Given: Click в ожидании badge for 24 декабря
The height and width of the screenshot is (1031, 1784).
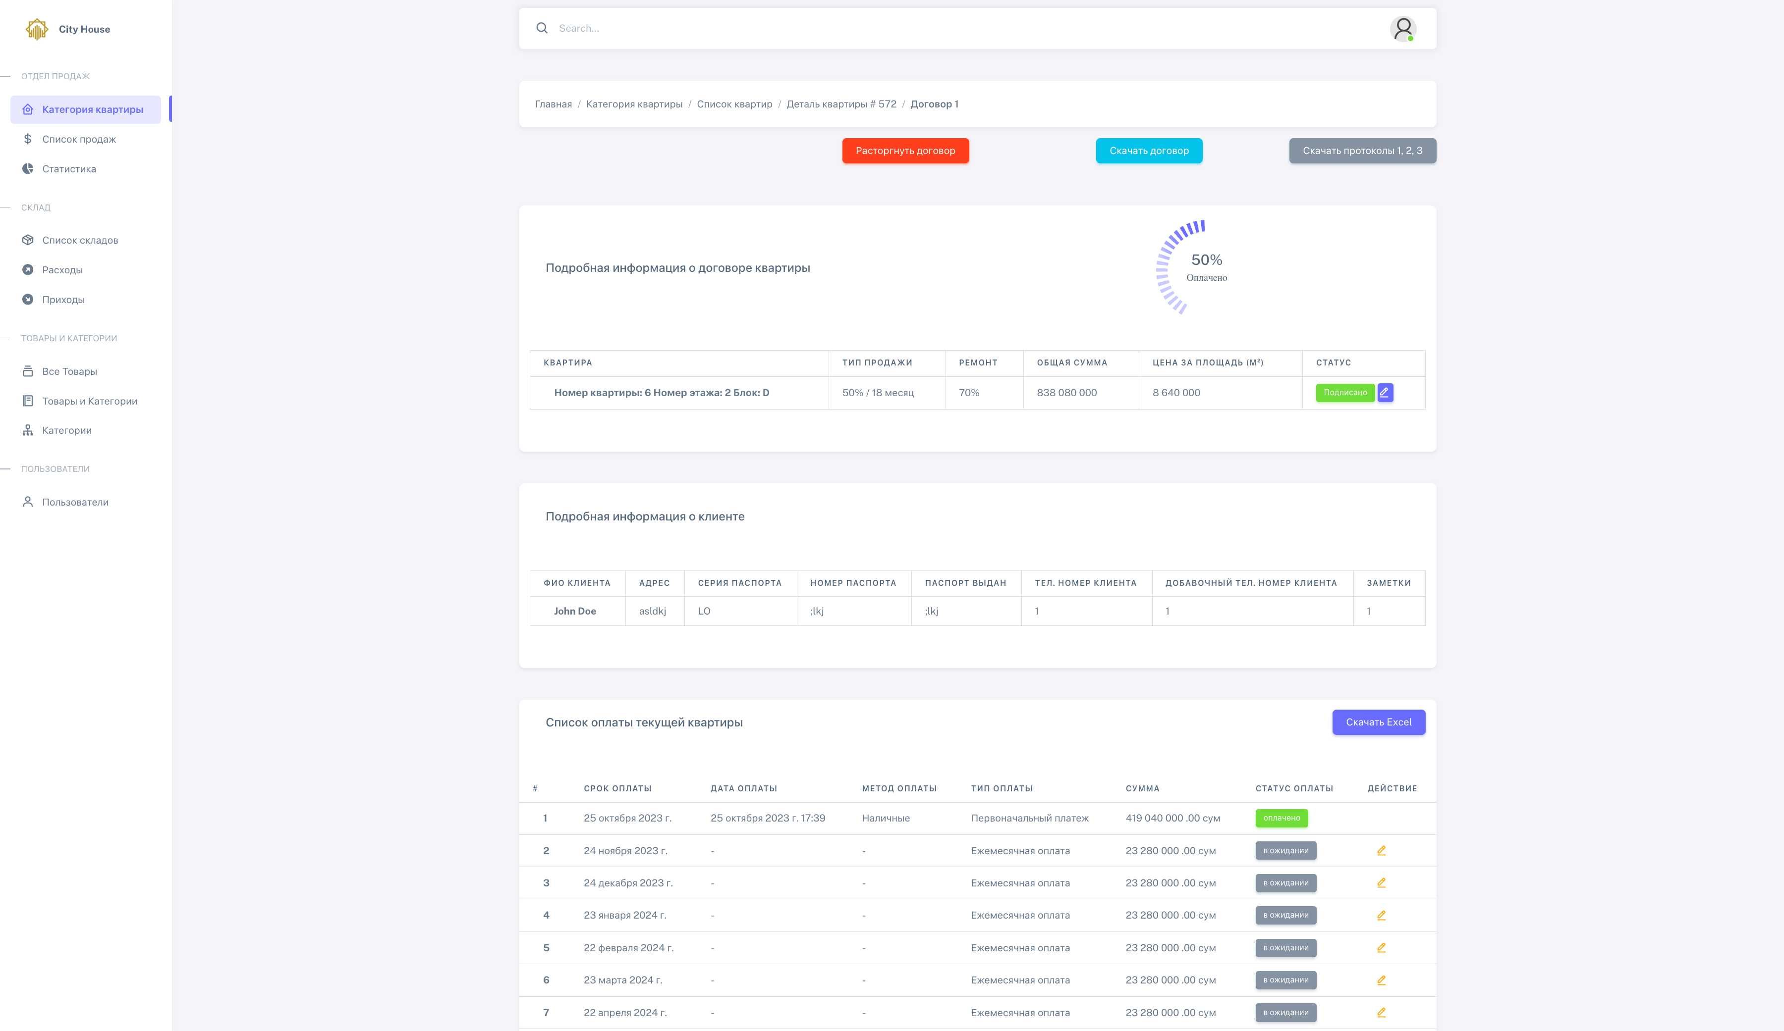Looking at the screenshot, I should (x=1285, y=883).
